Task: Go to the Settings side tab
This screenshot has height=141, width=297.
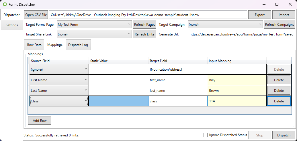Action: (x=12, y=25)
